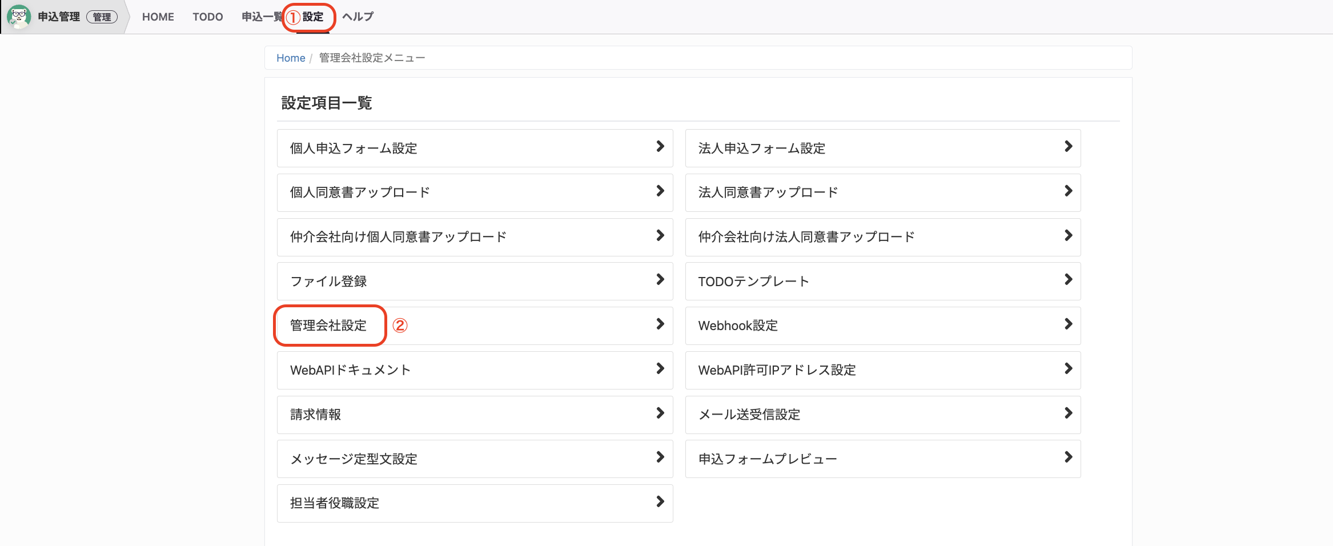The width and height of the screenshot is (1333, 546).
Task: Click the 管理 badge next to 申込管理
Action: tap(102, 17)
